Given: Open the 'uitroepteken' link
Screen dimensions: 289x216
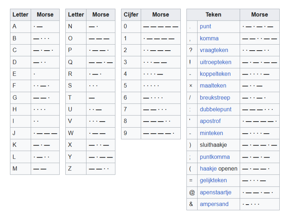Looking at the screenshot, I should pos(215,62).
